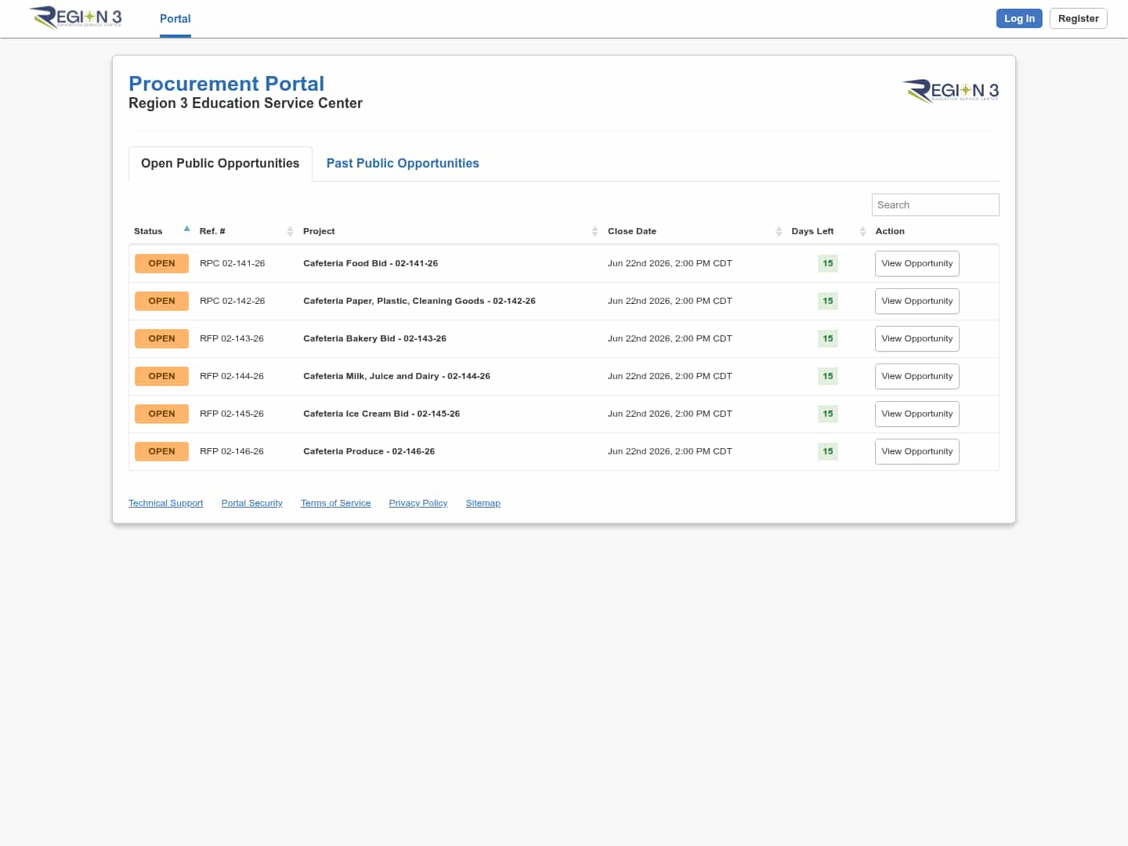
Task: Open the Technical Support link
Action: coord(166,503)
